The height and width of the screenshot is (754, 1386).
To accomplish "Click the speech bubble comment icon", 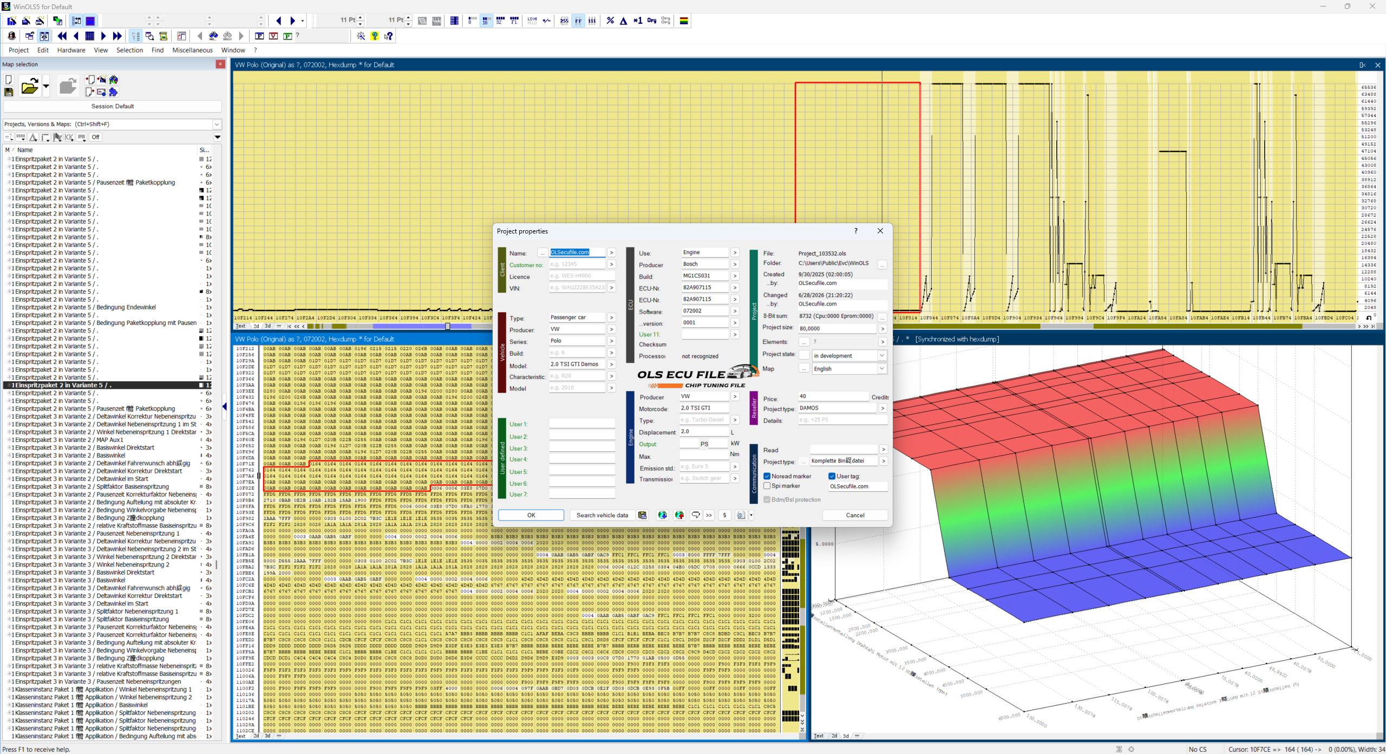I will [696, 515].
